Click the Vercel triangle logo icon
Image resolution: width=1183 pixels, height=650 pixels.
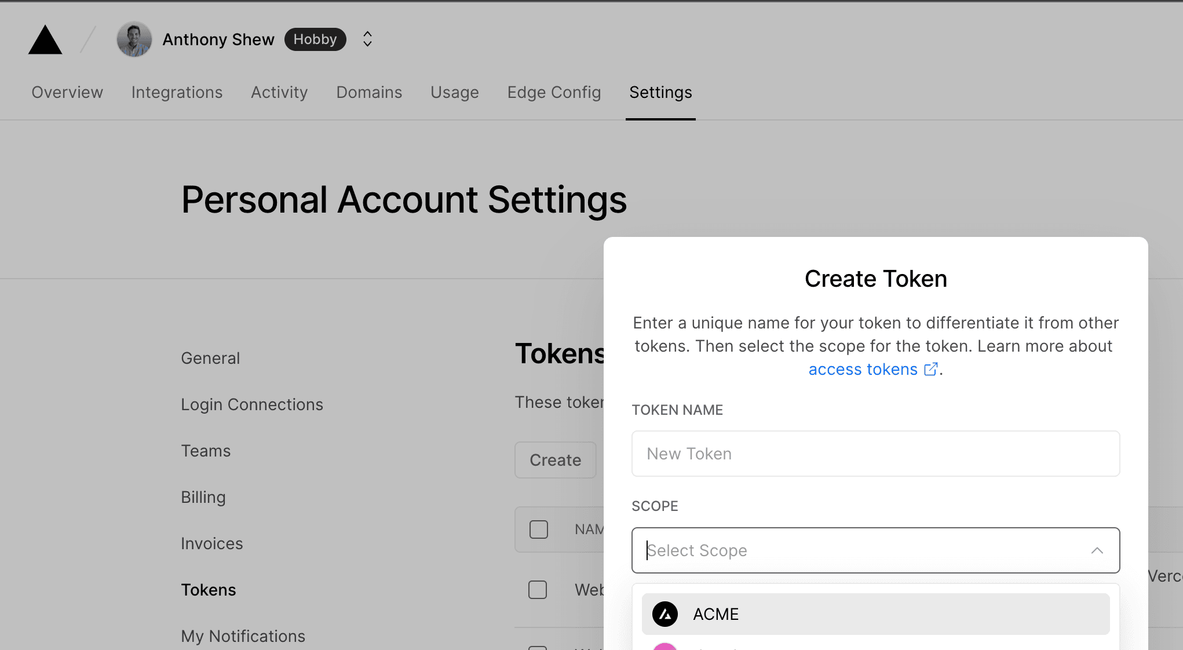[46, 38]
